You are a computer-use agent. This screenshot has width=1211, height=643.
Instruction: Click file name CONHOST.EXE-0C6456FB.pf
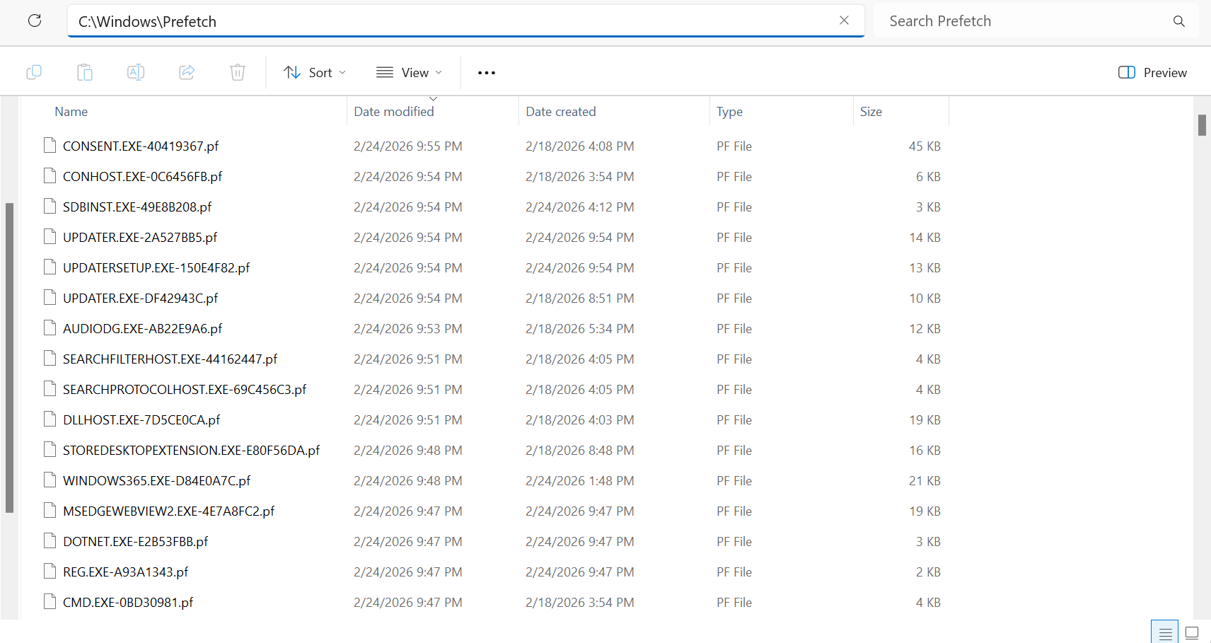(142, 177)
